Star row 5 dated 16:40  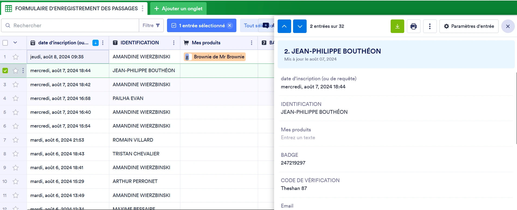pyautogui.click(x=16, y=112)
